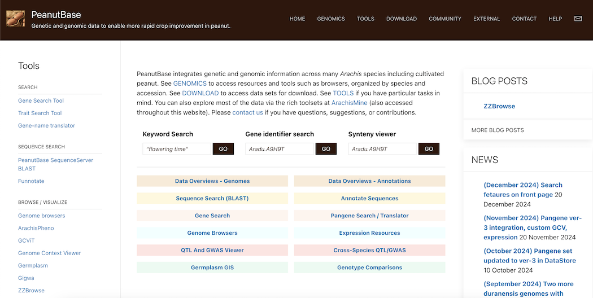Follow GENOMICS link in intro paragraph
593x298 pixels.
(190, 83)
